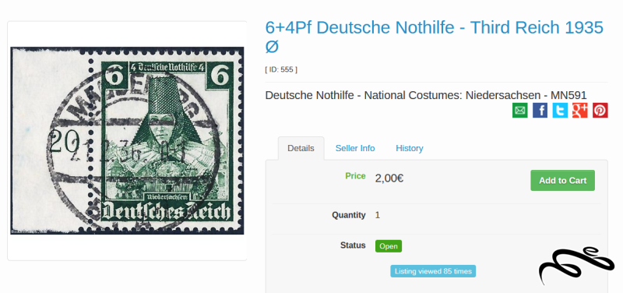Click the 2,00€ price value
Viewport: 623px width, 293px height.
click(389, 178)
